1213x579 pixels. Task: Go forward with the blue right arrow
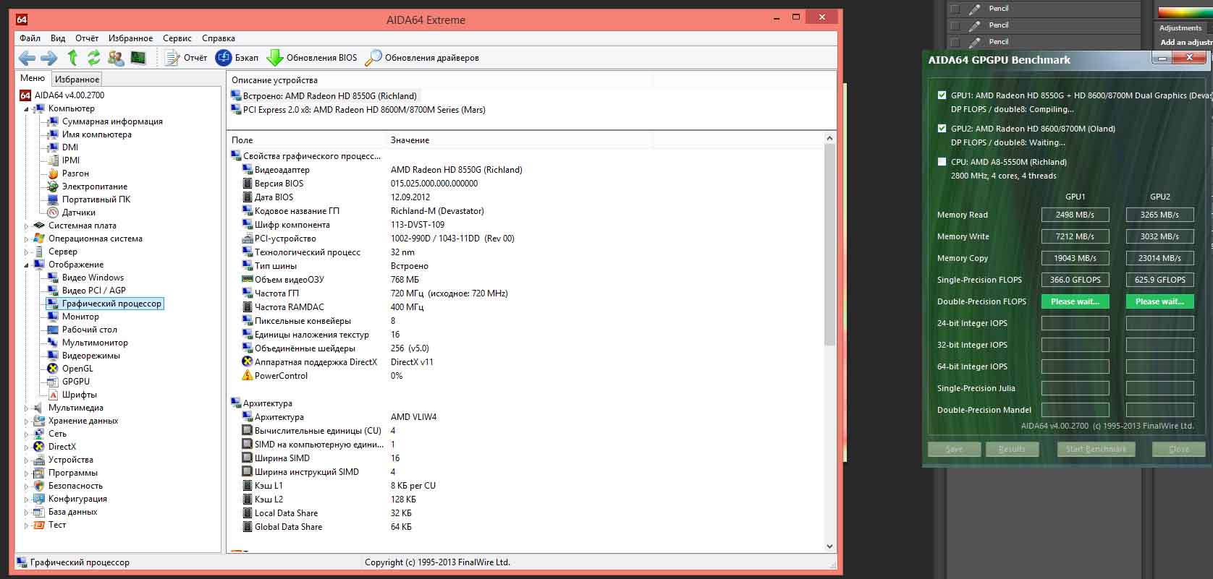pos(49,58)
